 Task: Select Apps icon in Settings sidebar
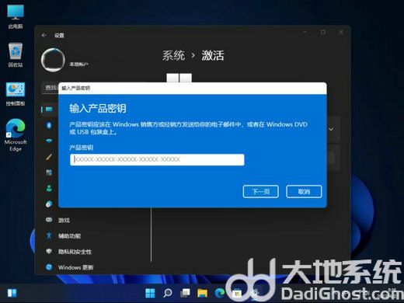coord(49,172)
